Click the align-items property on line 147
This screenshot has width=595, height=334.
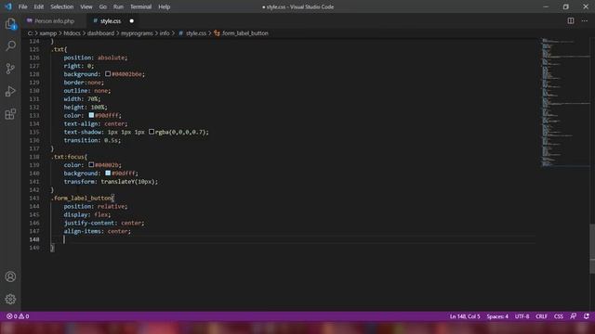coord(82,231)
